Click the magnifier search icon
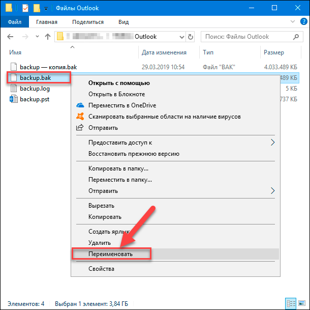 point(296,37)
